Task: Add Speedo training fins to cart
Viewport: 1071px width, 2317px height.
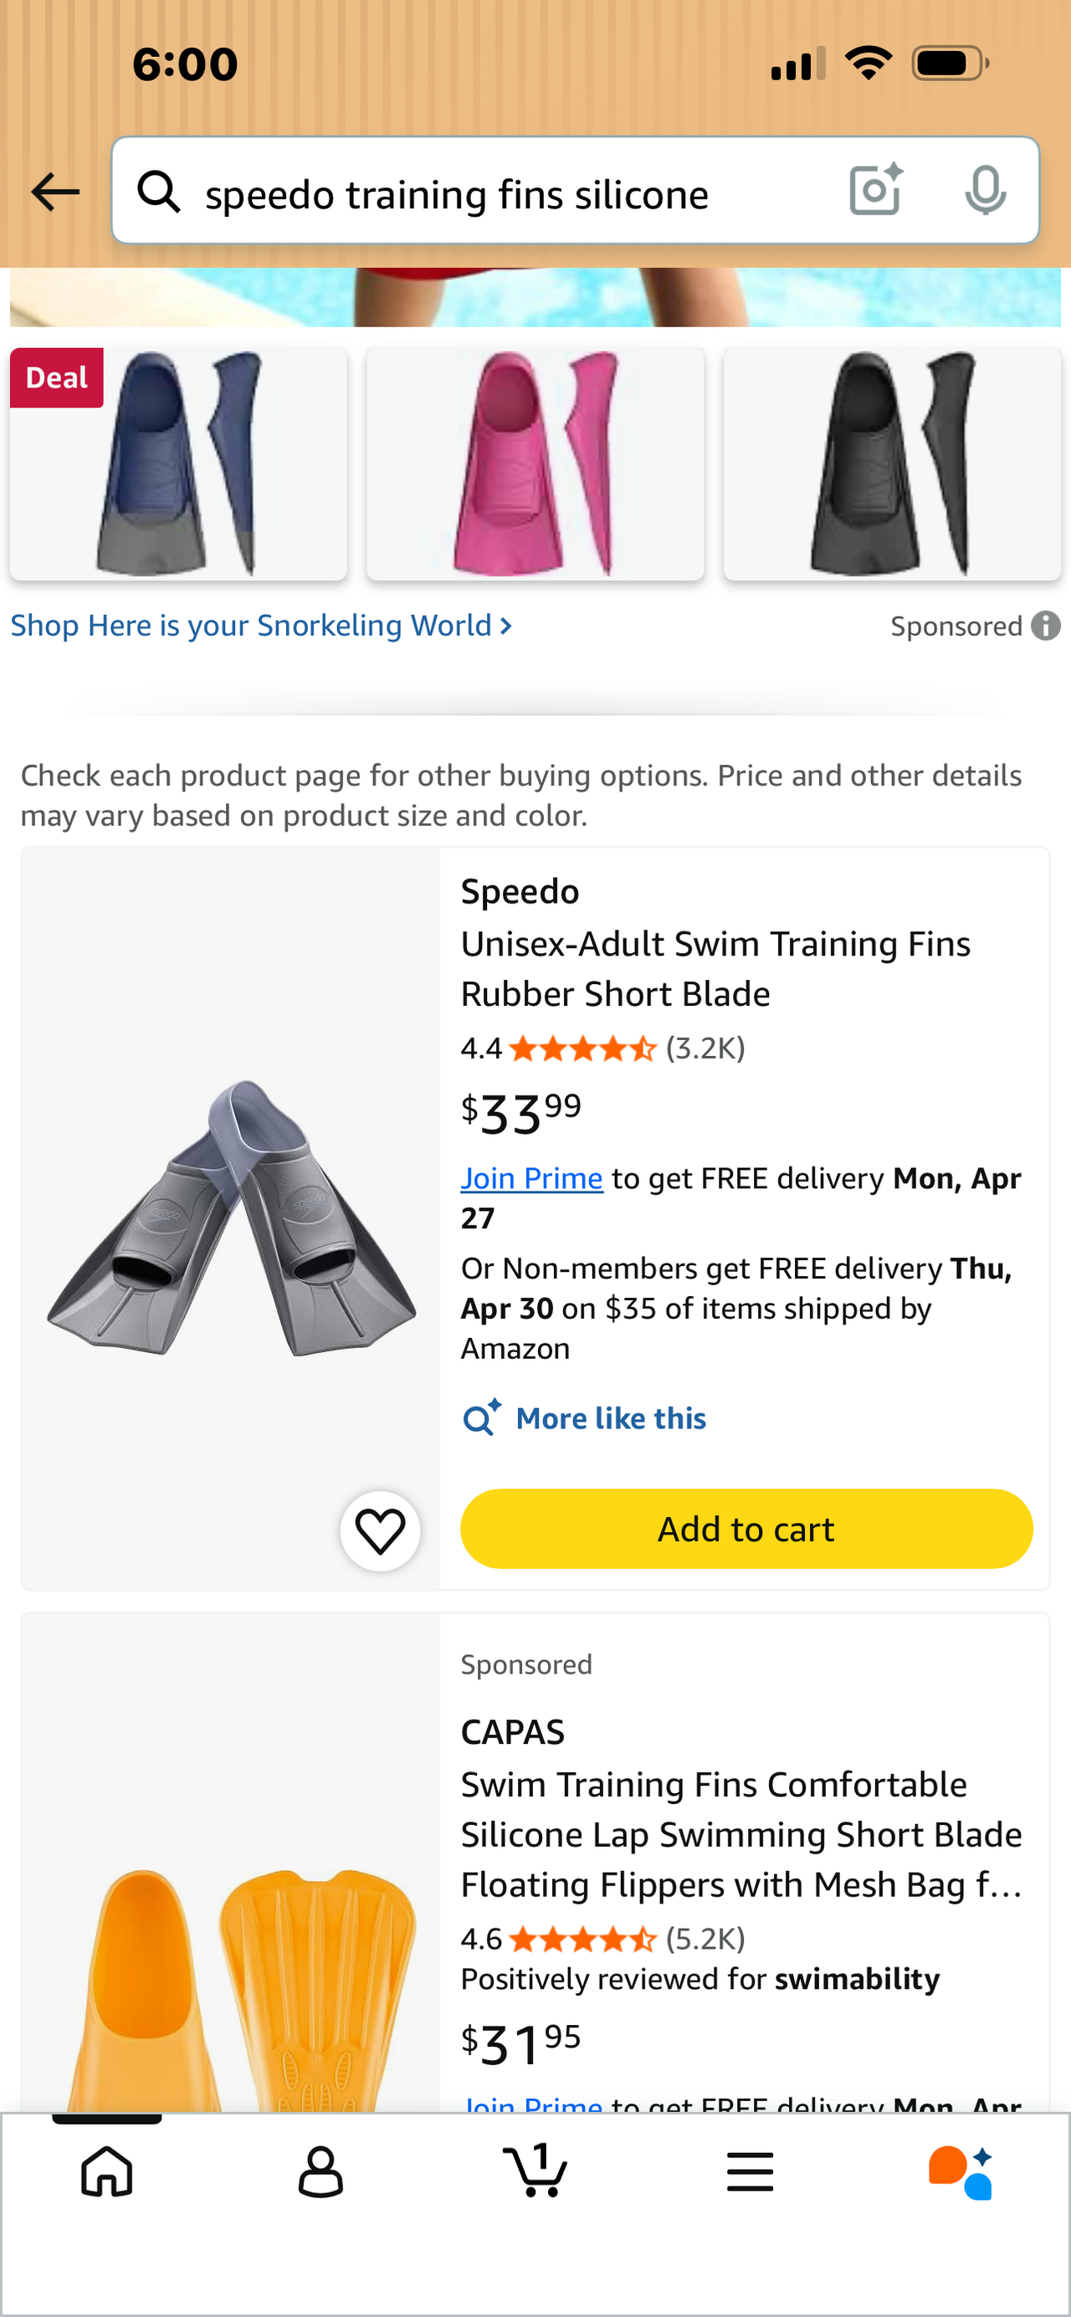Action: coord(746,1529)
